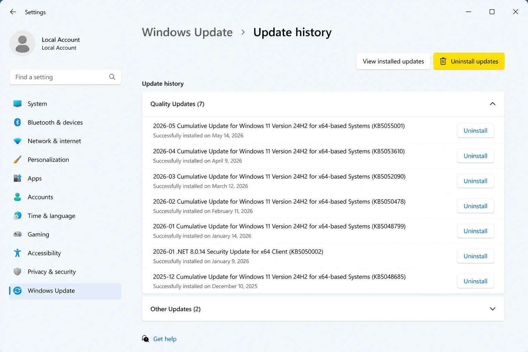Uninstall KB5048685 update
The width and height of the screenshot is (528, 352).
[x=475, y=281]
